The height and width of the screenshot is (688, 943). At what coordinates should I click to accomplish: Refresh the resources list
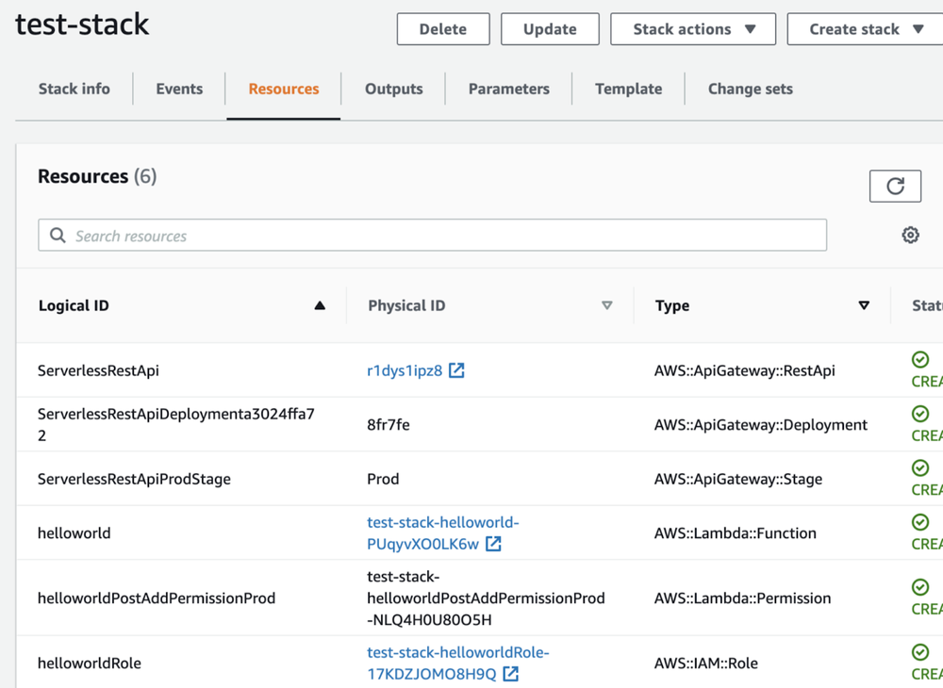895,187
